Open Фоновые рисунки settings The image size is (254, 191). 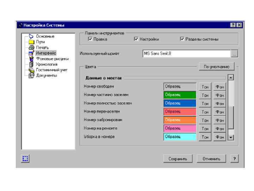[x=52, y=59]
